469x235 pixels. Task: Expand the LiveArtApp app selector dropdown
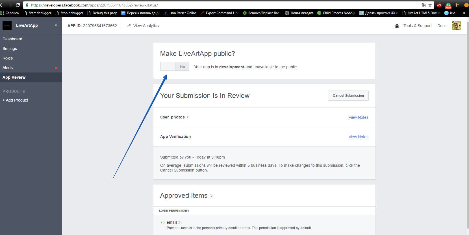pyautogui.click(x=56, y=25)
